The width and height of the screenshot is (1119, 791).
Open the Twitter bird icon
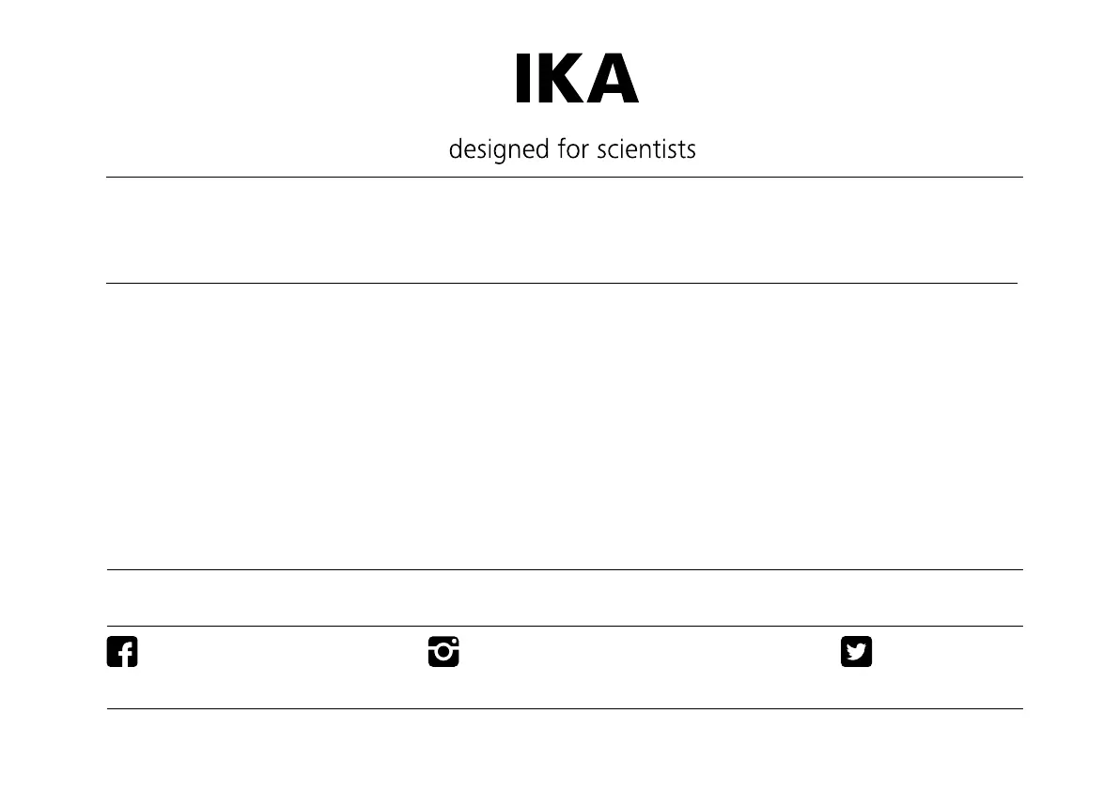pyautogui.click(x=856, y=651)
